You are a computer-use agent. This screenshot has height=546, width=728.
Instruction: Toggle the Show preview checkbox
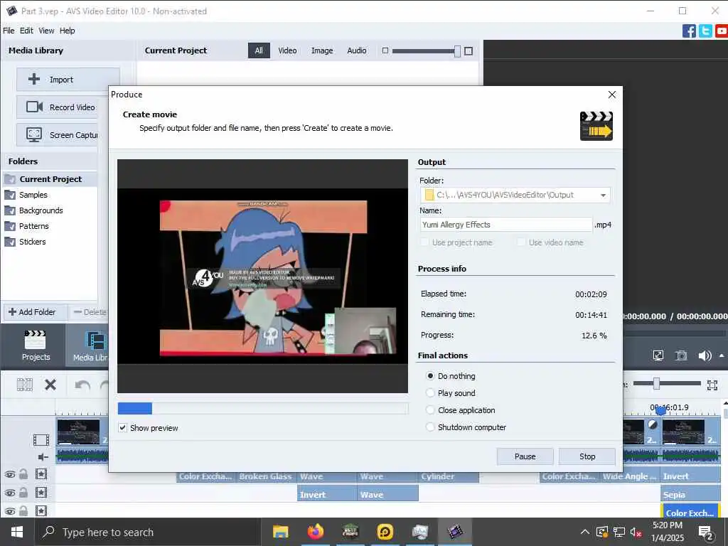tap(122, 427)
